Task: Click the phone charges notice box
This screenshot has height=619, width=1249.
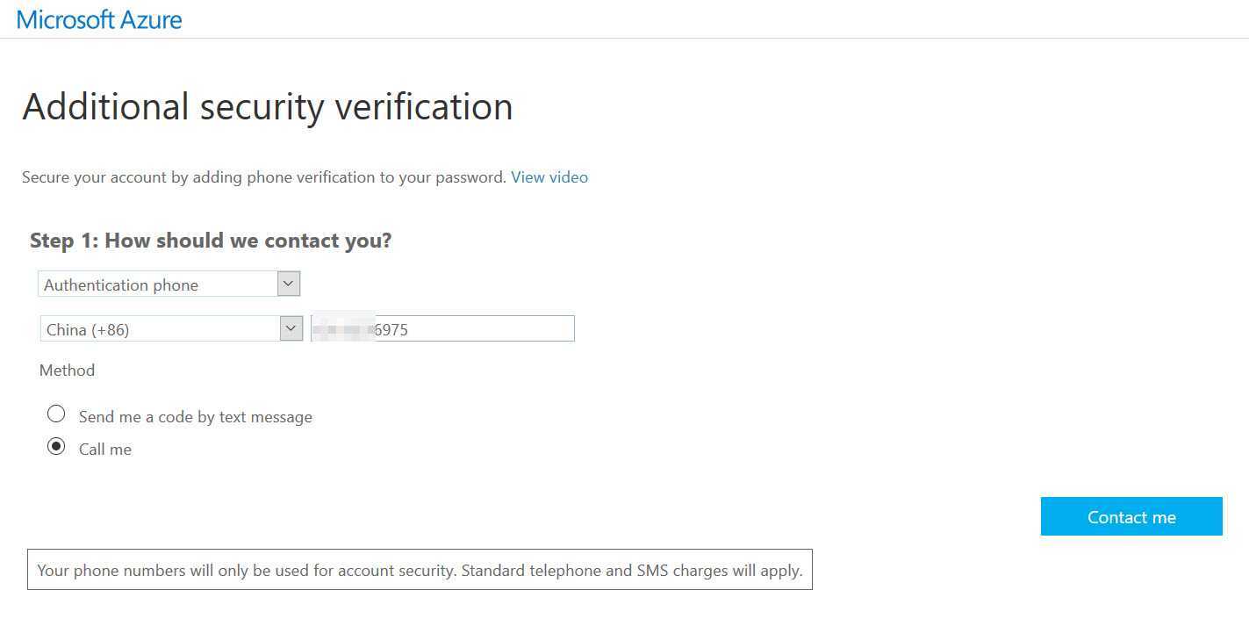Action: [420, 571]
